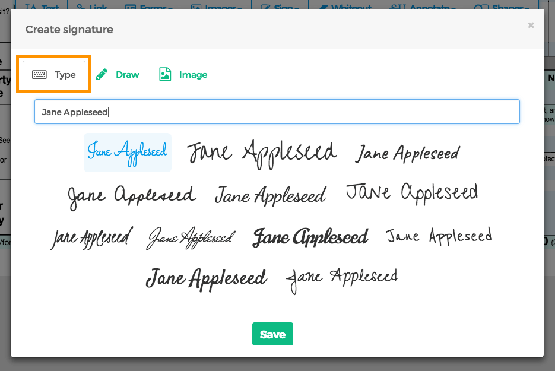Image resolution: width=555 pixels, height=371 pixels.
Task: Close the Create signature dialog
Action: 531,25
